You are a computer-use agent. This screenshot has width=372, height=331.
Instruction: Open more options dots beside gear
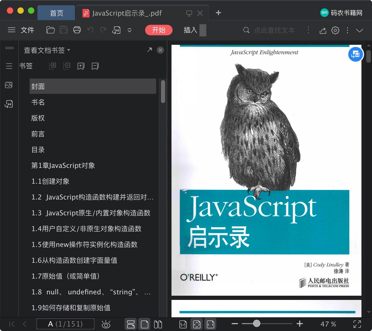click(347, 30)
